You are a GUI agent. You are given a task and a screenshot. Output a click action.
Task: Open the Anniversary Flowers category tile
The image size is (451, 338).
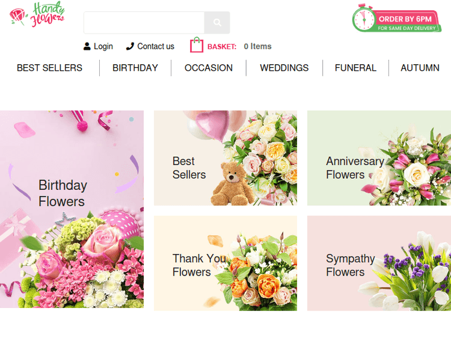click(x=379, y=158)
